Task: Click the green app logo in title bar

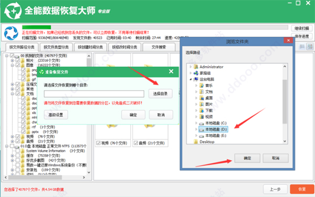Action: [13, 10]
